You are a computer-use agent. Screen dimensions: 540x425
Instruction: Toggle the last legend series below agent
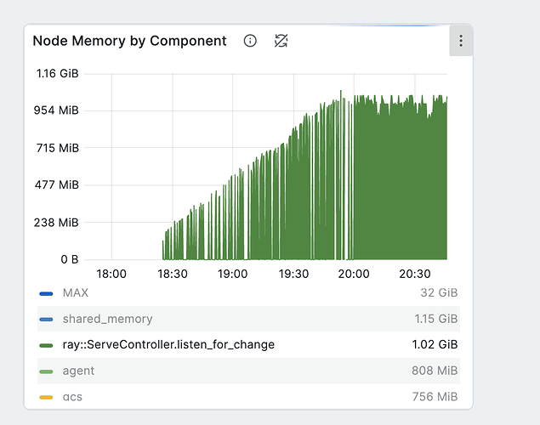pos(72,397)
